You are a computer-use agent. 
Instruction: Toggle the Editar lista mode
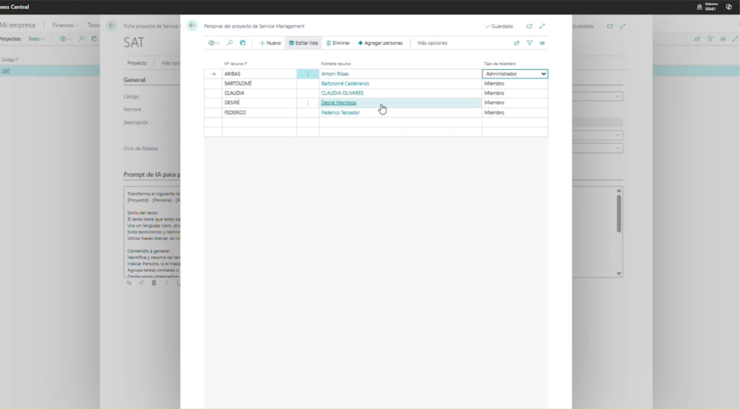click(x=303, y=43)
